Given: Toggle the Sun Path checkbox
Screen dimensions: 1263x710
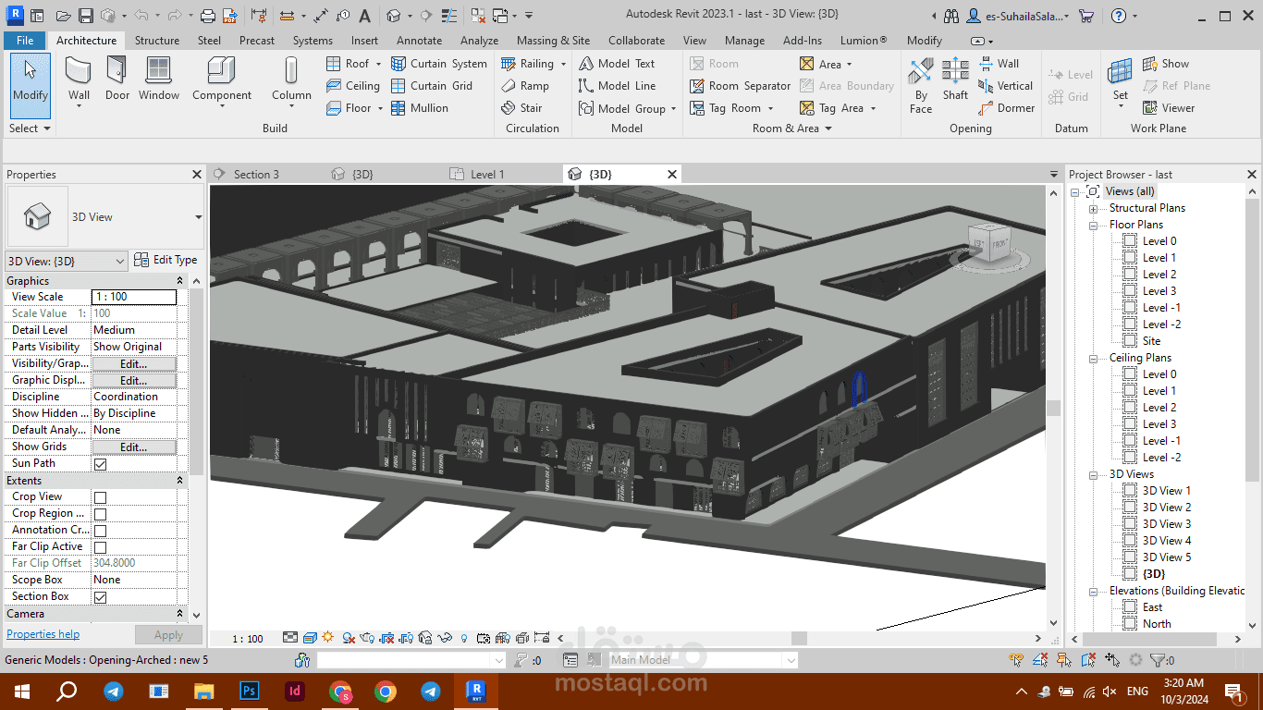Looking at the screenshot, I should click(100, 464).
